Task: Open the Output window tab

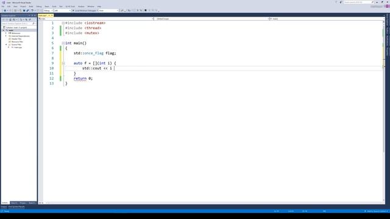Action: click(4, 207)
